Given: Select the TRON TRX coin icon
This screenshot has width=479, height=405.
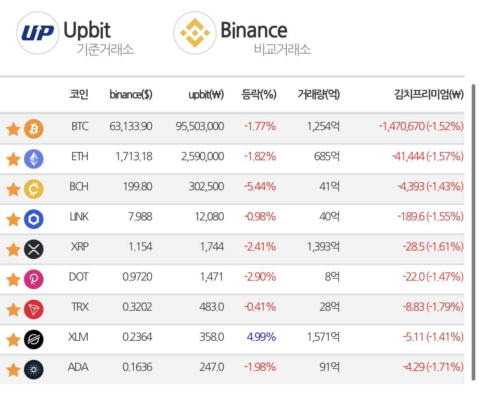Looking at the screenshot, I should (34, 309).
